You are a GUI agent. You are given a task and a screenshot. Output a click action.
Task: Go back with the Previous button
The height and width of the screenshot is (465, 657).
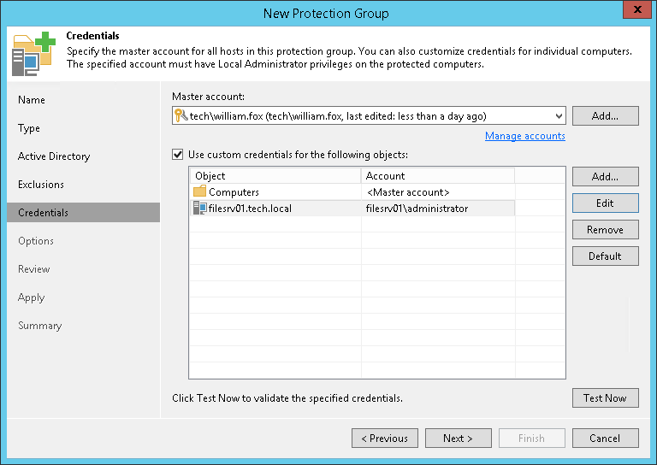tap(384, 439)
